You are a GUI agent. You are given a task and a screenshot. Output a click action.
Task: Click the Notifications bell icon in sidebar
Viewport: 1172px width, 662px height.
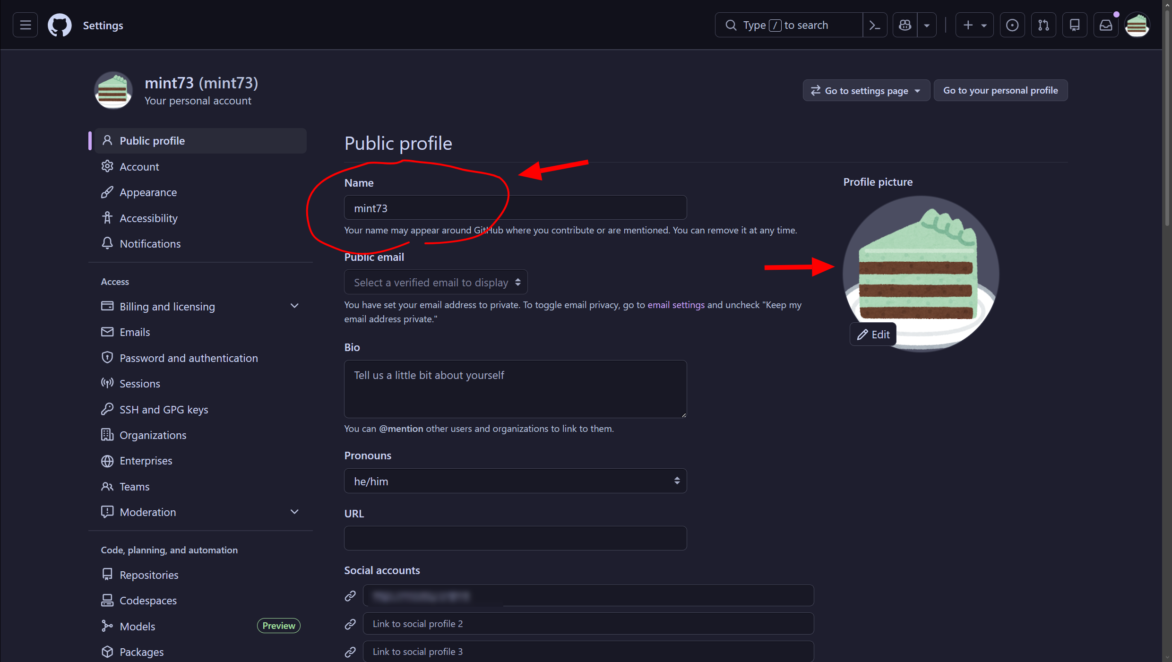107,243
